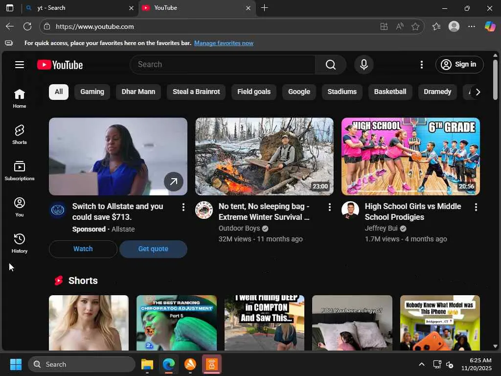Open a new browser tab
The height and width of the screenshot is (376, 501).
point(264,8)
